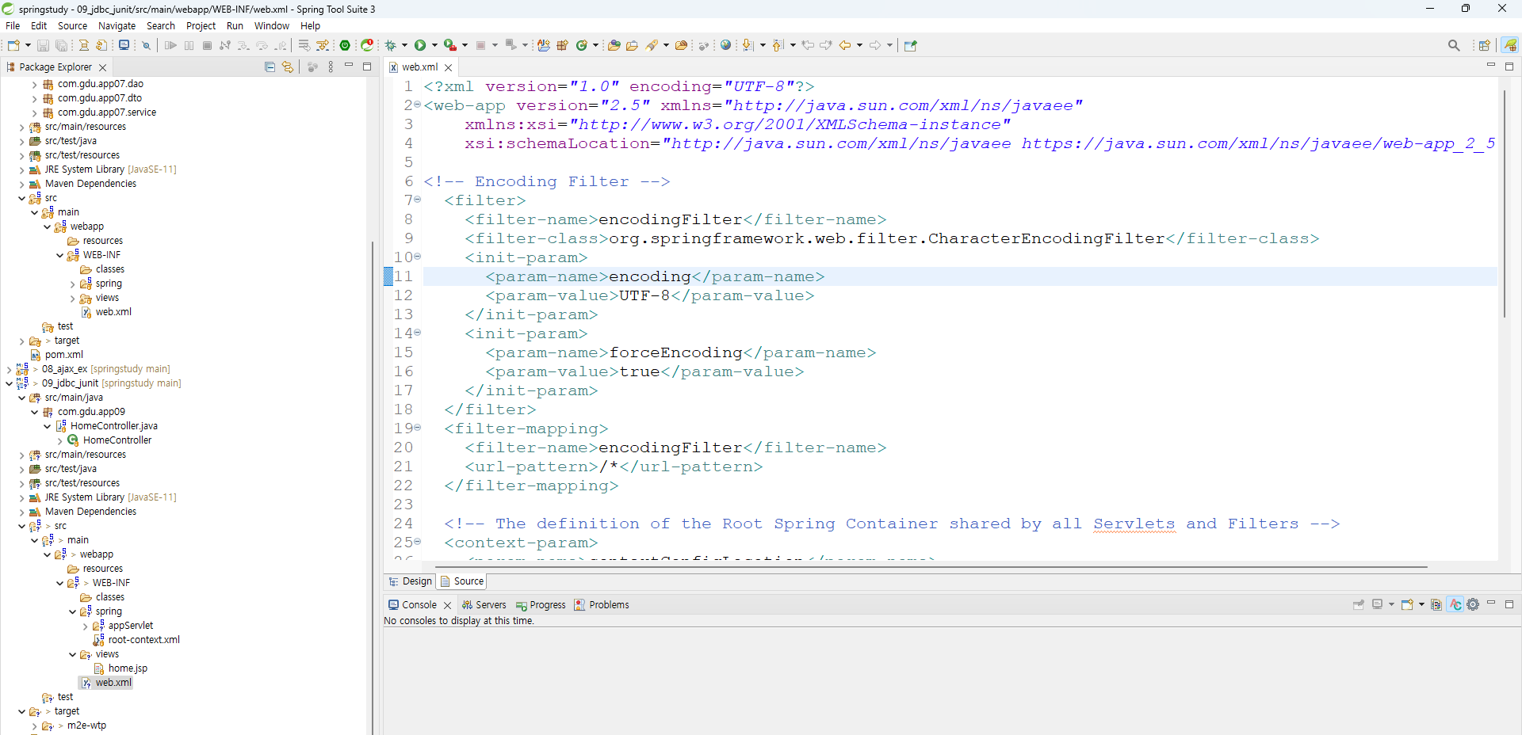Pin the Console view
The width and height of the screenshot is (1522, 735).
point(1357,604)
